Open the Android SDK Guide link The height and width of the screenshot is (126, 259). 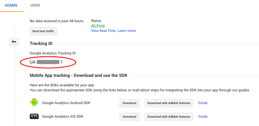(203, 103)
